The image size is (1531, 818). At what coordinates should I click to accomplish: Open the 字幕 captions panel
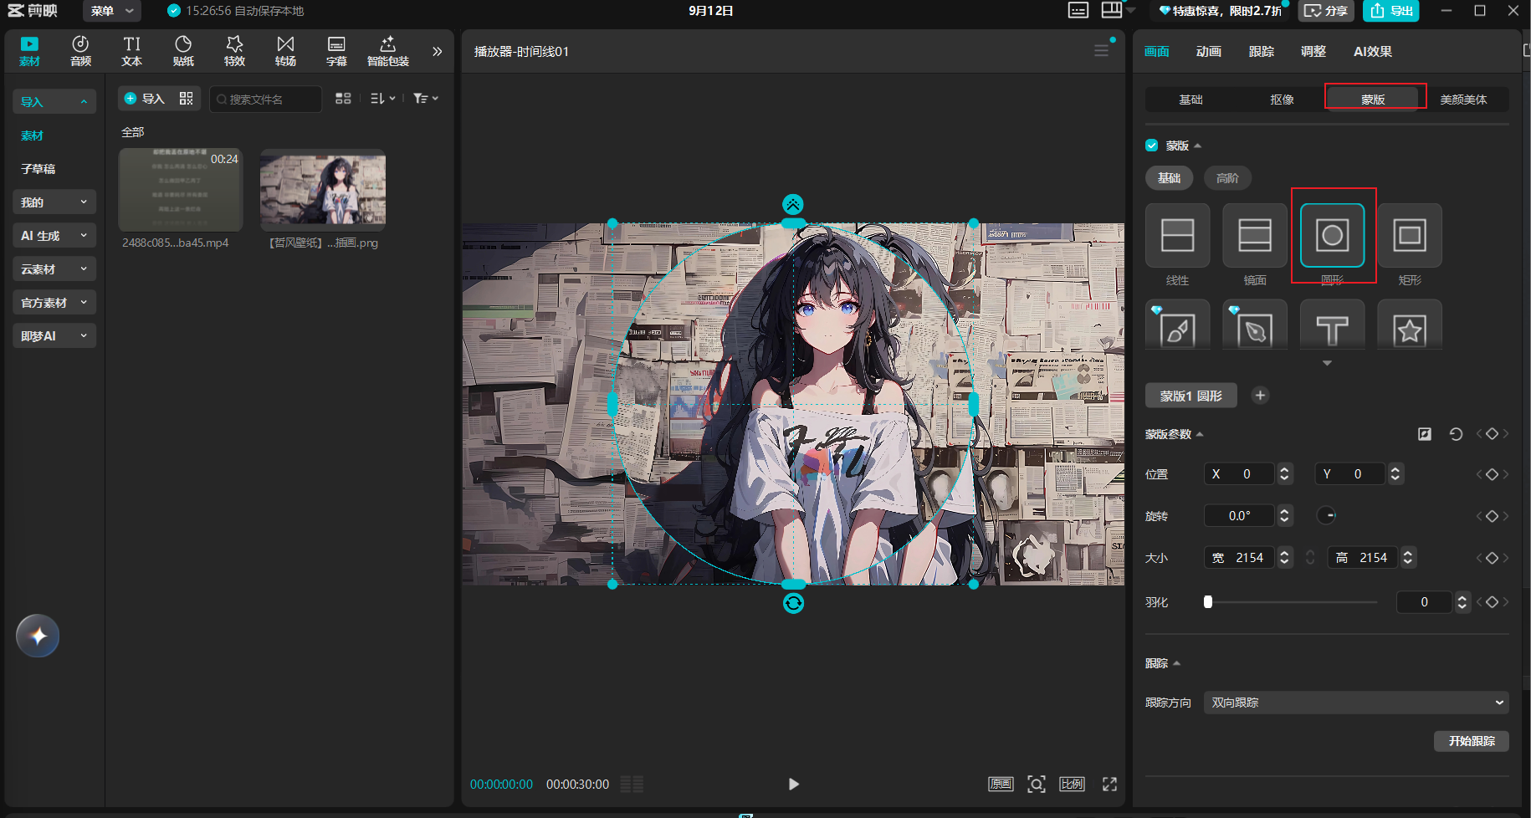tap(336, 51)
